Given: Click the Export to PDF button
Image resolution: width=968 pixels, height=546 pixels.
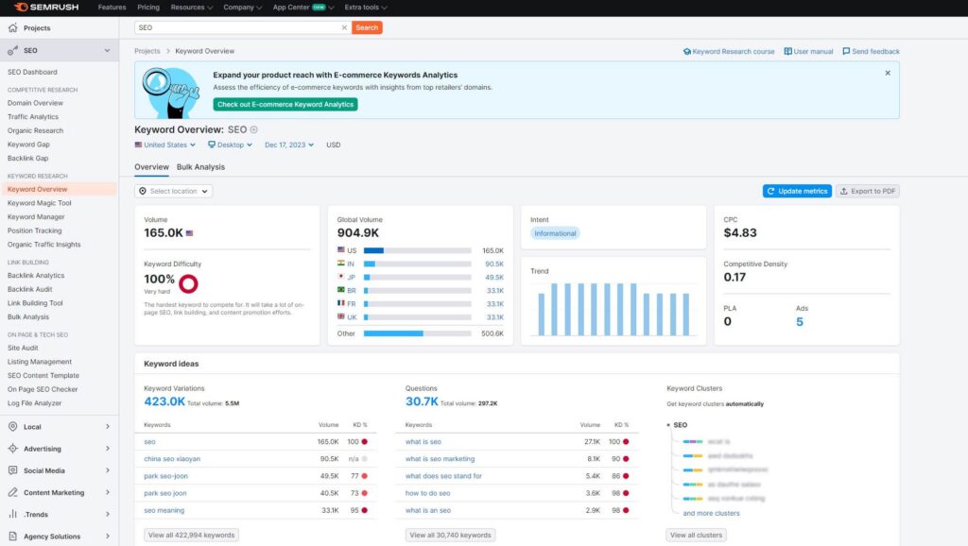Looking at the screenshot, I should point(868,191).
